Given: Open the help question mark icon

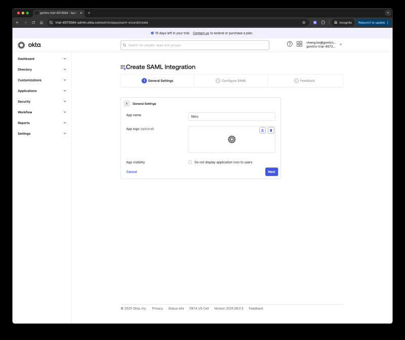Looking at the screenshot, I should (x=290, y=44).
